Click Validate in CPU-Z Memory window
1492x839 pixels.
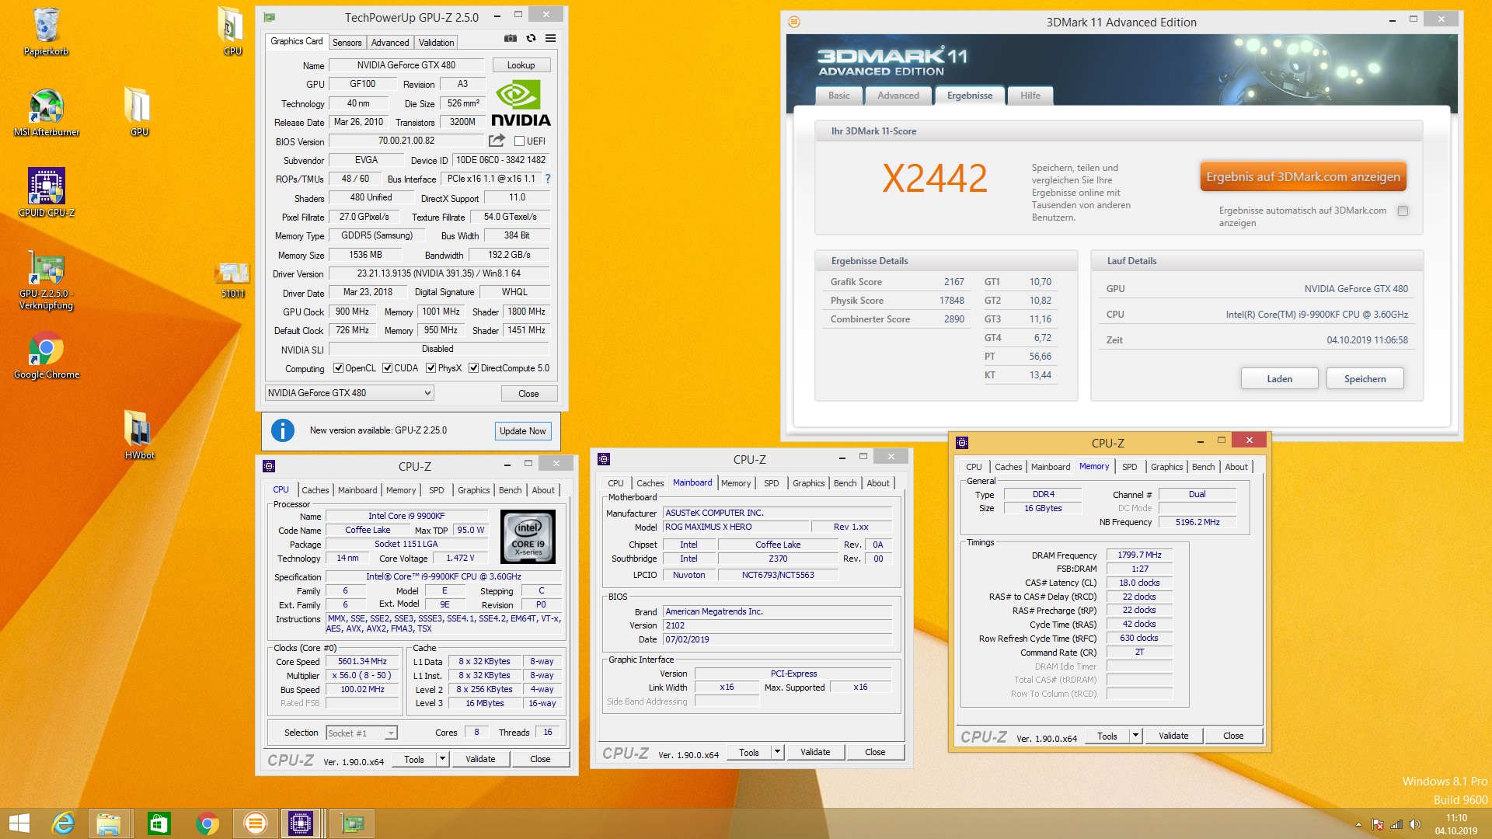(x=1173, y=736)
